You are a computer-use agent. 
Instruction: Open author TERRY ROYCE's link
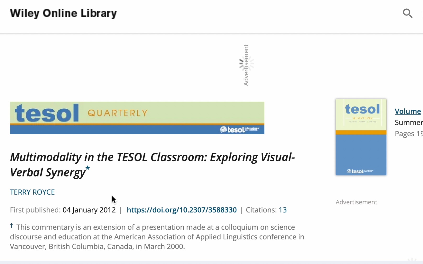(x=32, y=192)
